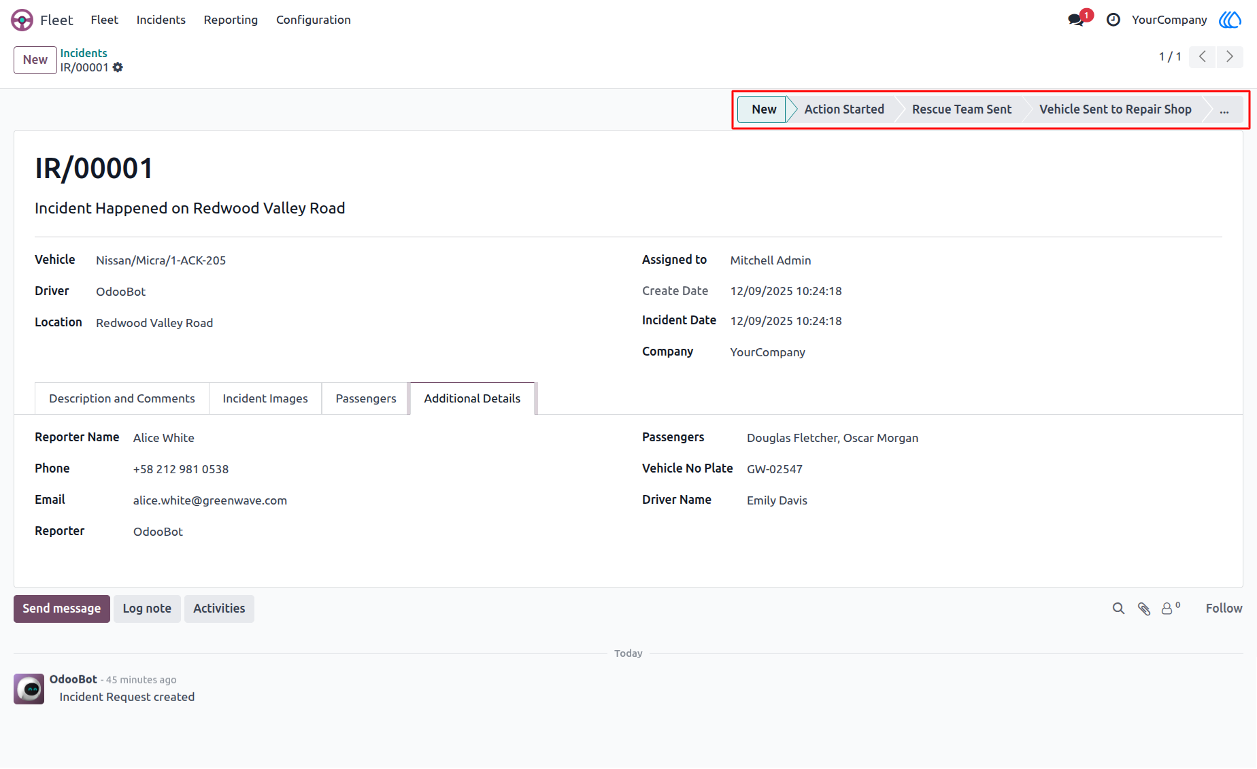Open the YourCompany user menu
Screen dimensions: 1257x769
pos(1169,20)
